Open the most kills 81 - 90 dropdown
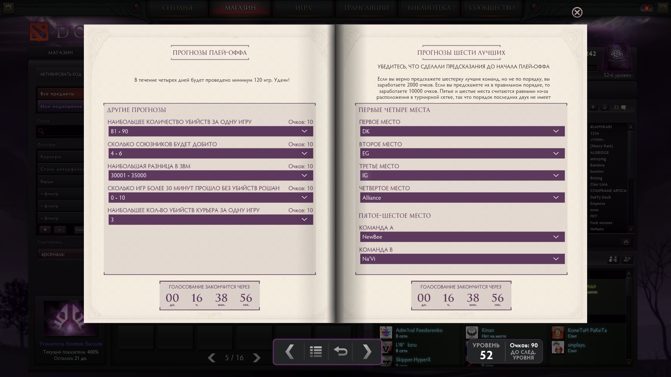 pyautogui.click(x=210, y=131)
